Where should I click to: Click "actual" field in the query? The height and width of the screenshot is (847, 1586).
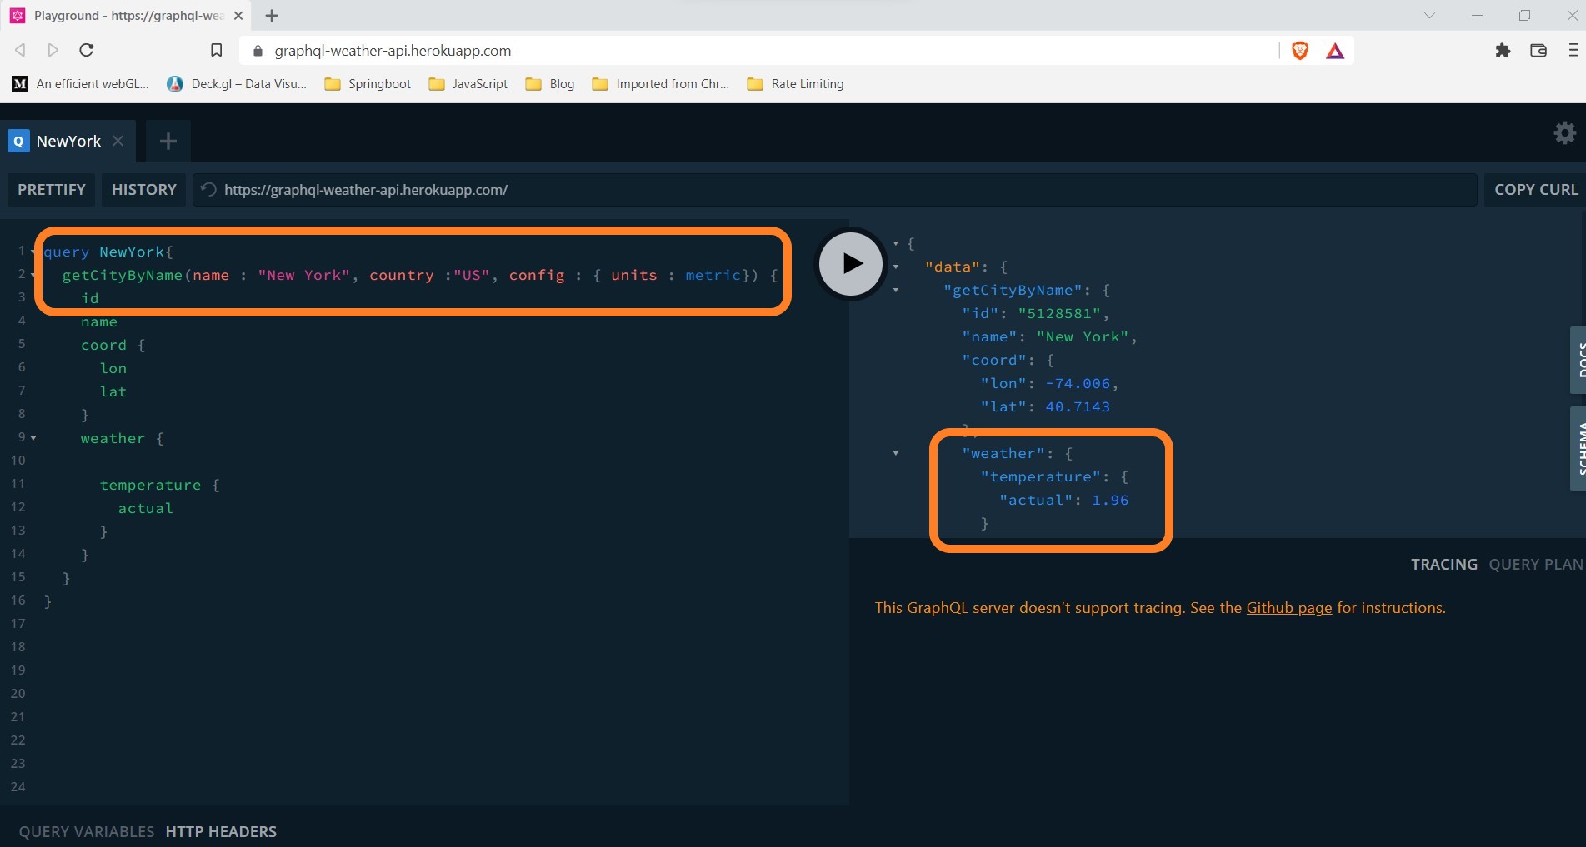point(145,508)
